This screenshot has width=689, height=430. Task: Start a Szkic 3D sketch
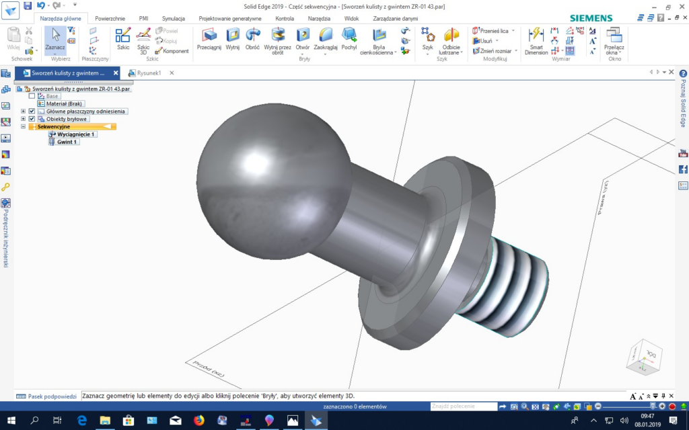[143, 41]
